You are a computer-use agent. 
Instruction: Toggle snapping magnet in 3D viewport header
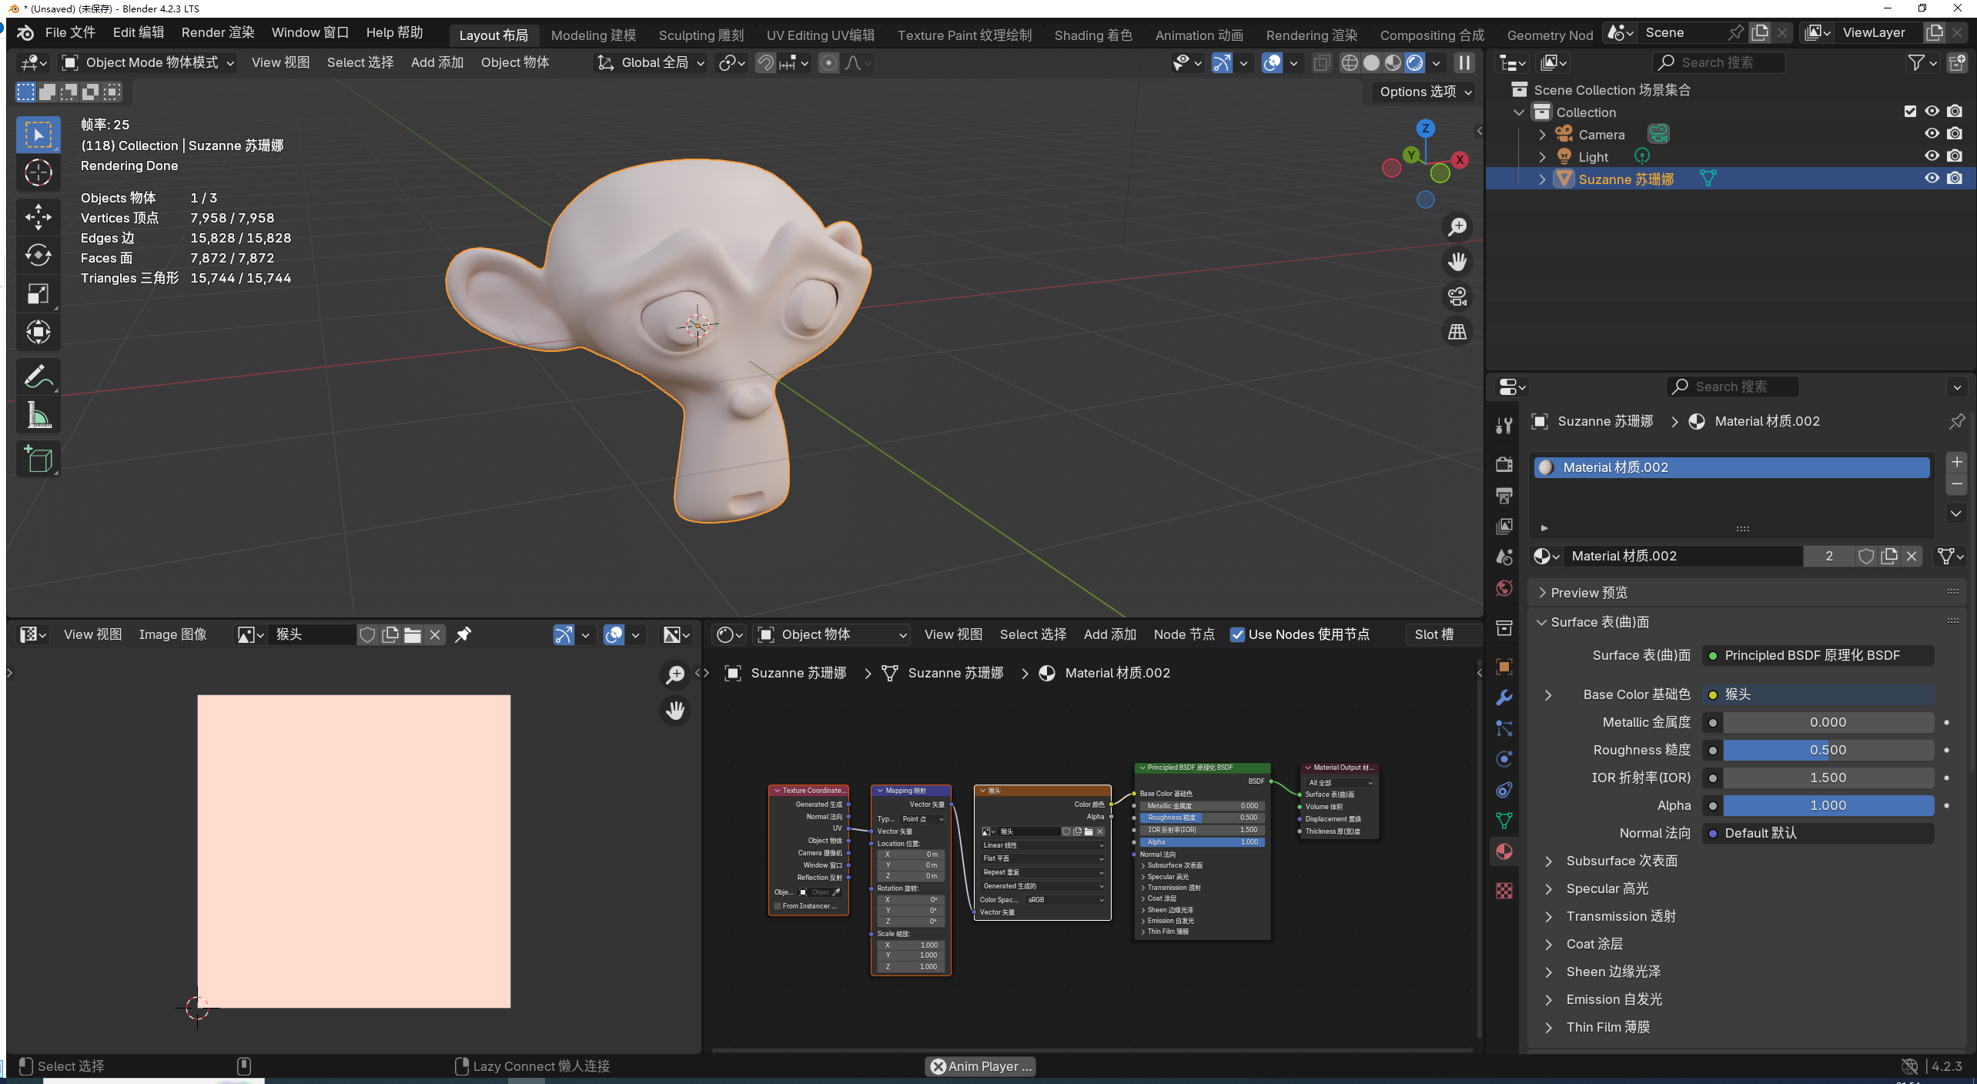(x=764, y=63)
